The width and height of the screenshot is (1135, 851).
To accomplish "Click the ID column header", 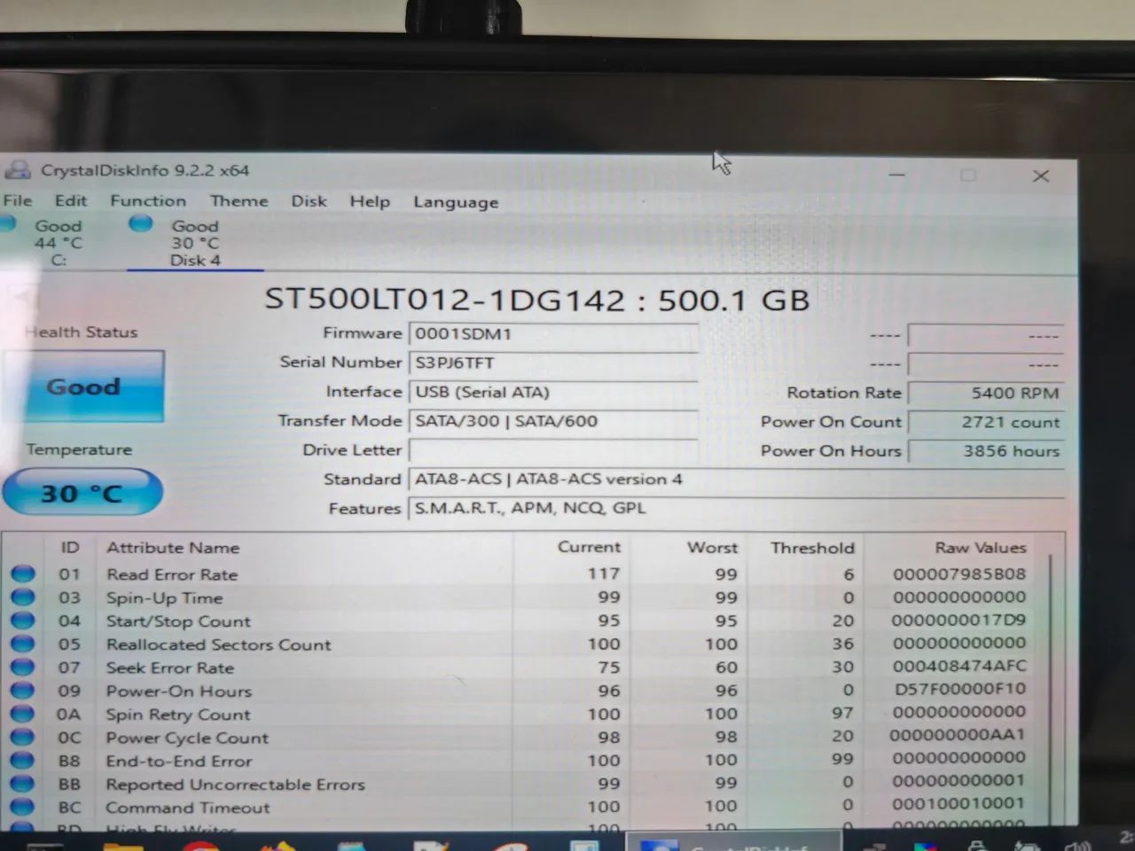I will (x=69, y=547).
